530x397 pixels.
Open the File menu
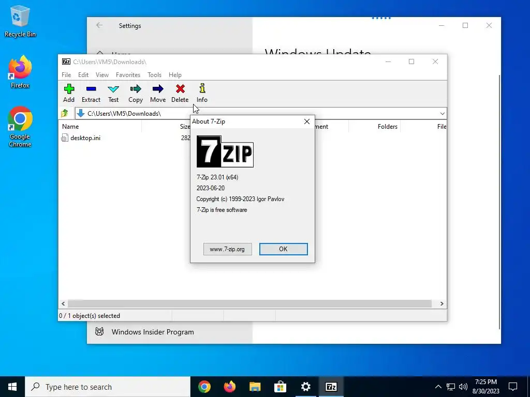[x=66, y=75]
